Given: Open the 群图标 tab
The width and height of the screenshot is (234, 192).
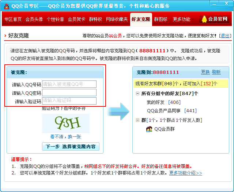Looking at the screenshot, I should tap(161, 19).
